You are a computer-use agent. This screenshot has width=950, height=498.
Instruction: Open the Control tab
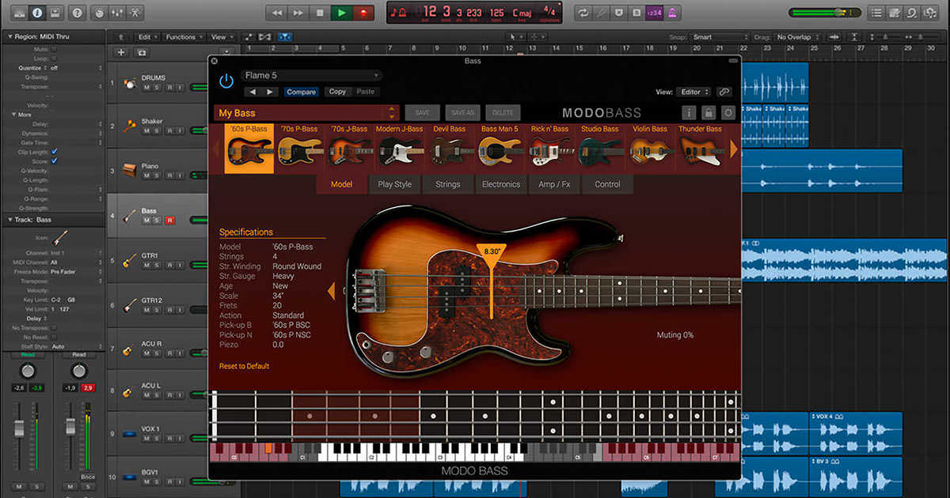point(607,184)
